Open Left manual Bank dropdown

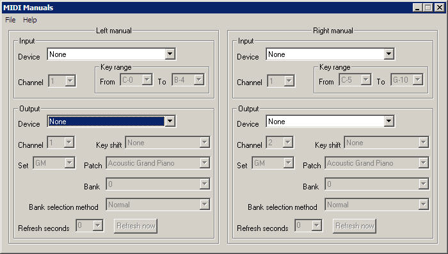(158, 184)
